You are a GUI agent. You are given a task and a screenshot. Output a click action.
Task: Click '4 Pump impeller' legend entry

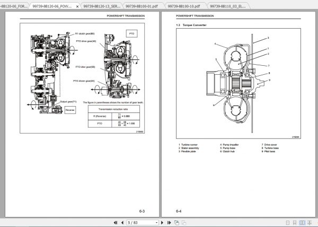tap(229, 145)
